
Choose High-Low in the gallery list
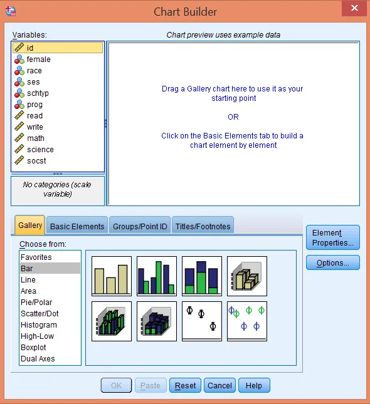click(50, 336)
